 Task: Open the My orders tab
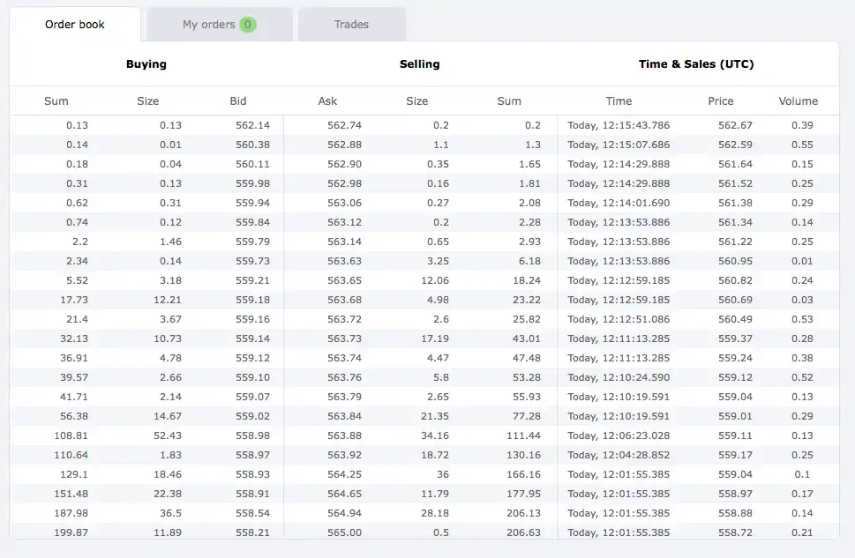[209, 25]
